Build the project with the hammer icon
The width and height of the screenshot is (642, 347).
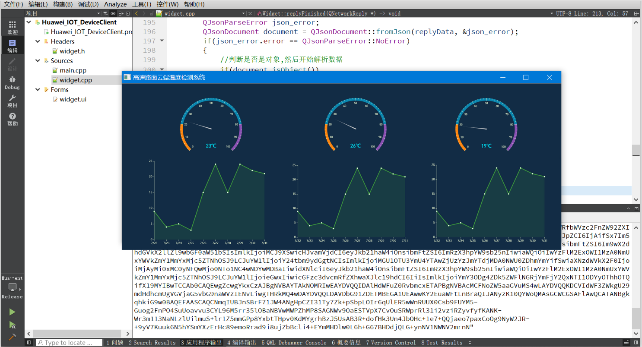coord(13,337)
